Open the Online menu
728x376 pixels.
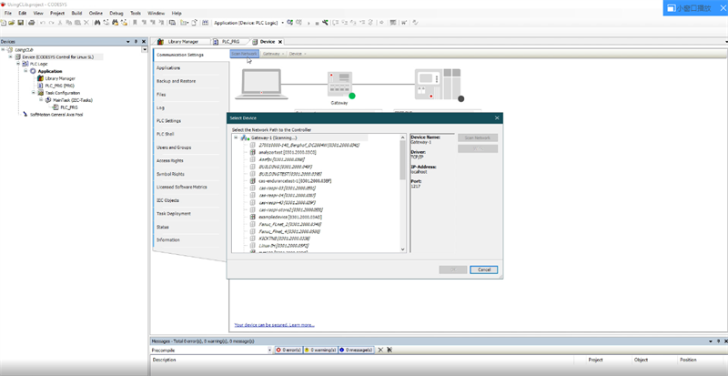coord(96,13)
